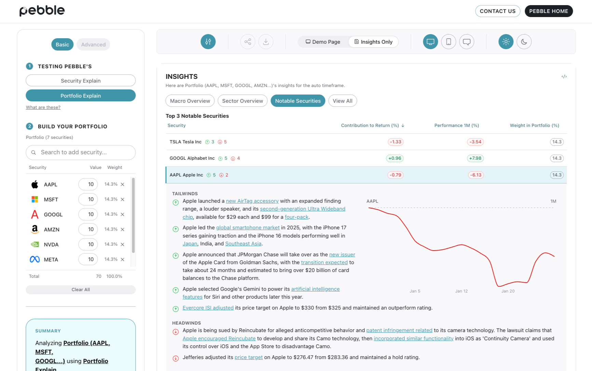Remove NVDA from the portfolio
Viewport: 592px width, 371px height.
122,244
